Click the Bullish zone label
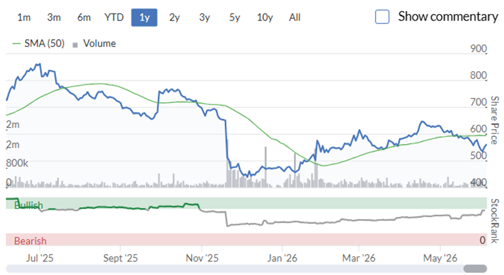This screenshot has height=275, width=504. coord(28,205)
